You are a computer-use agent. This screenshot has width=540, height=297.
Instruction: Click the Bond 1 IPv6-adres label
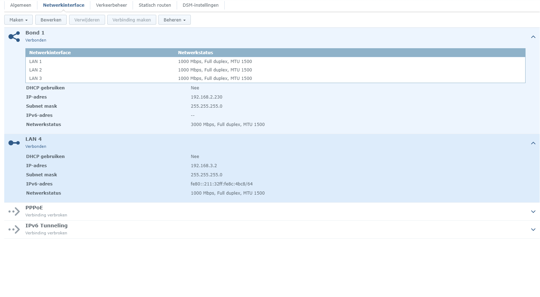(39, 115)
